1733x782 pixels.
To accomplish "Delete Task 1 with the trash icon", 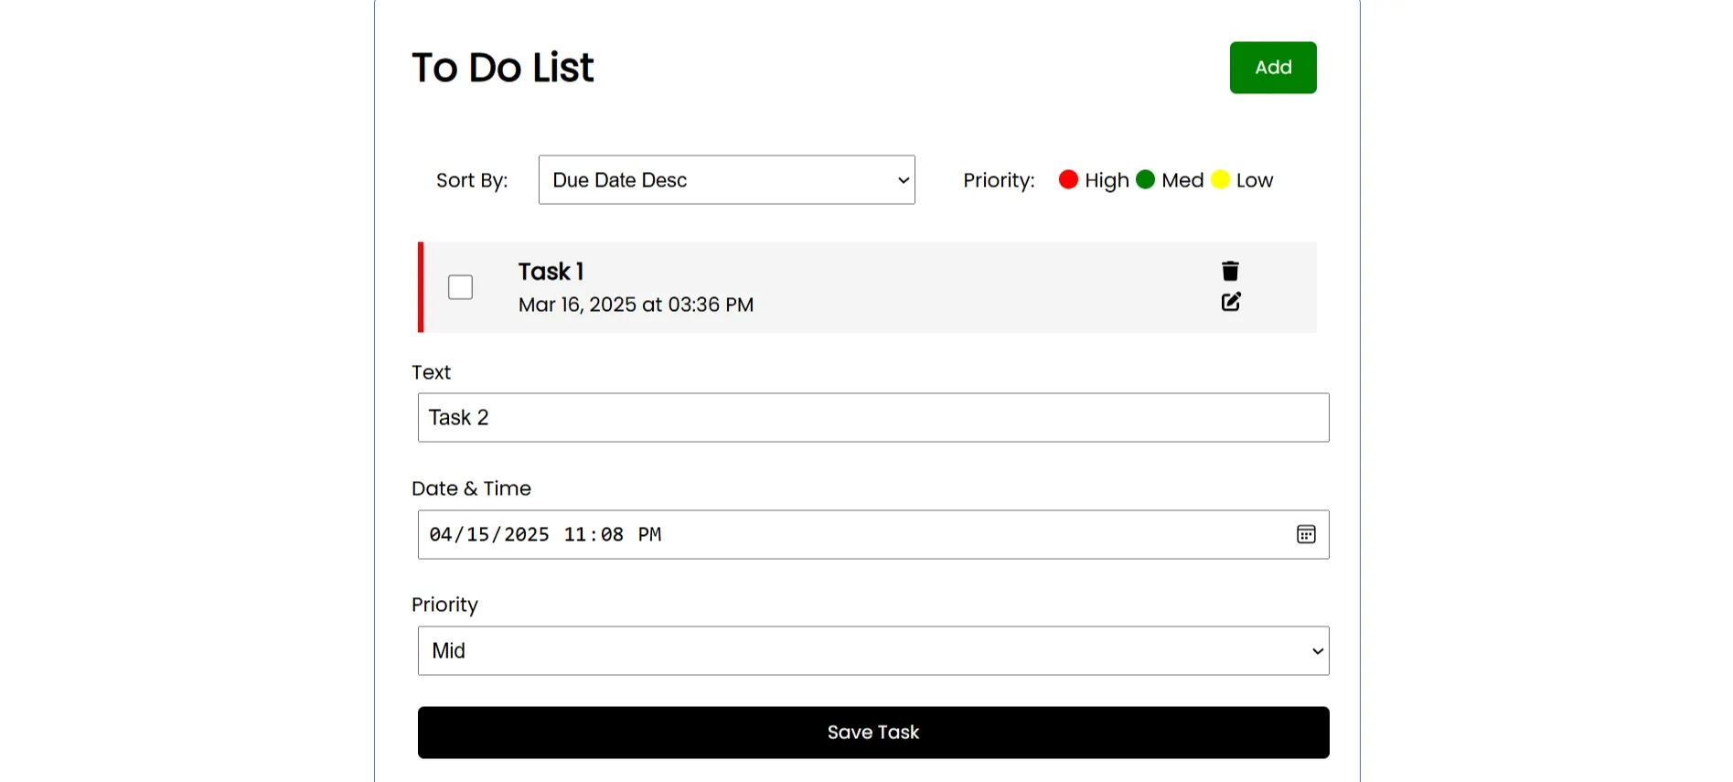I will pyautogui.click(x=1230, y=271).
